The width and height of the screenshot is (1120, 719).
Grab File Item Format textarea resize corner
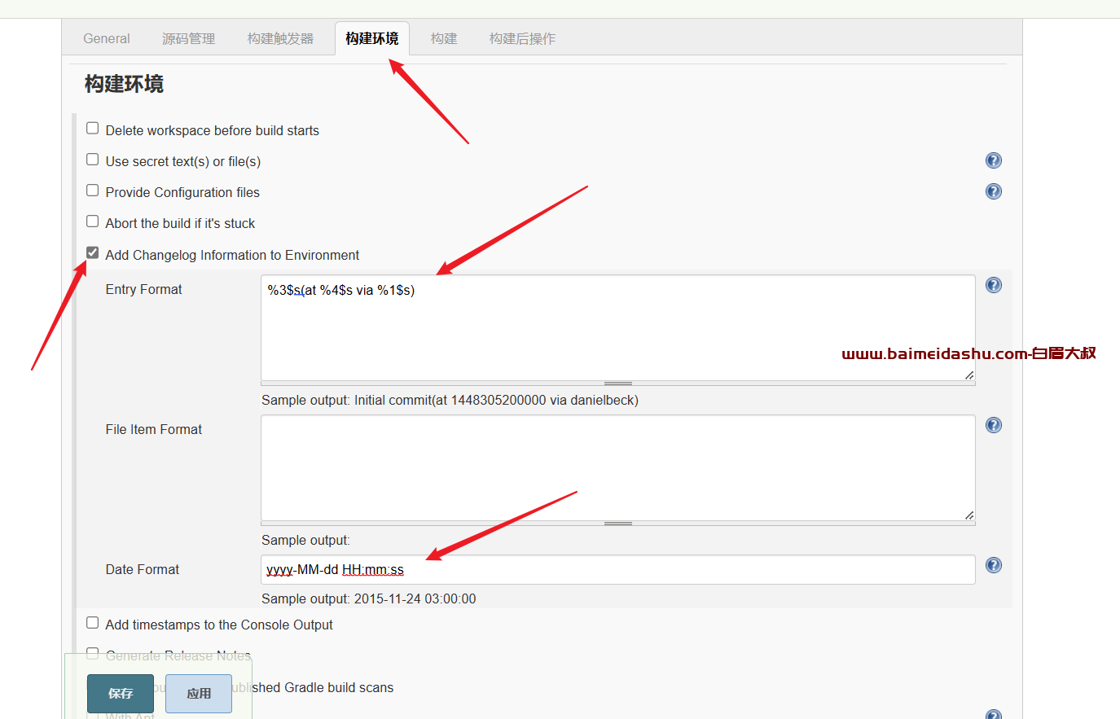click(969, 515)
